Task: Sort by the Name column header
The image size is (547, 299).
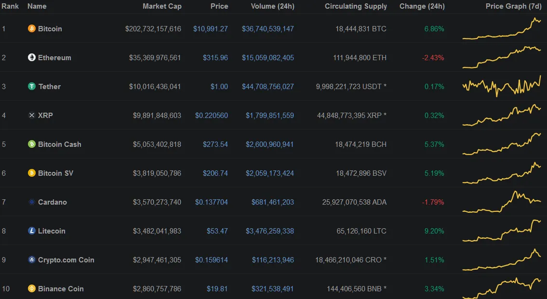Action: tap(37, 6)
